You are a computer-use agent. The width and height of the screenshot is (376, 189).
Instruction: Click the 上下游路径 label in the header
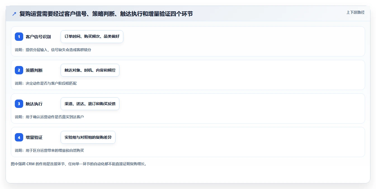pyautogui.click(x=355, y=12)
